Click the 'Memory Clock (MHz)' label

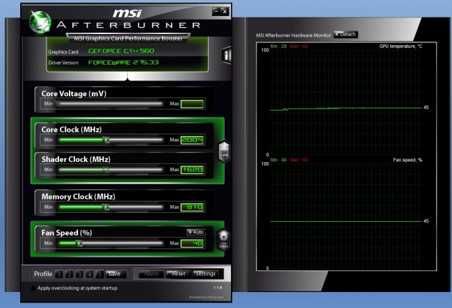[79, 197]
